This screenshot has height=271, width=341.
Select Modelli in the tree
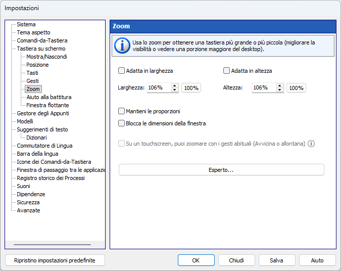click(x=25, y=121)
